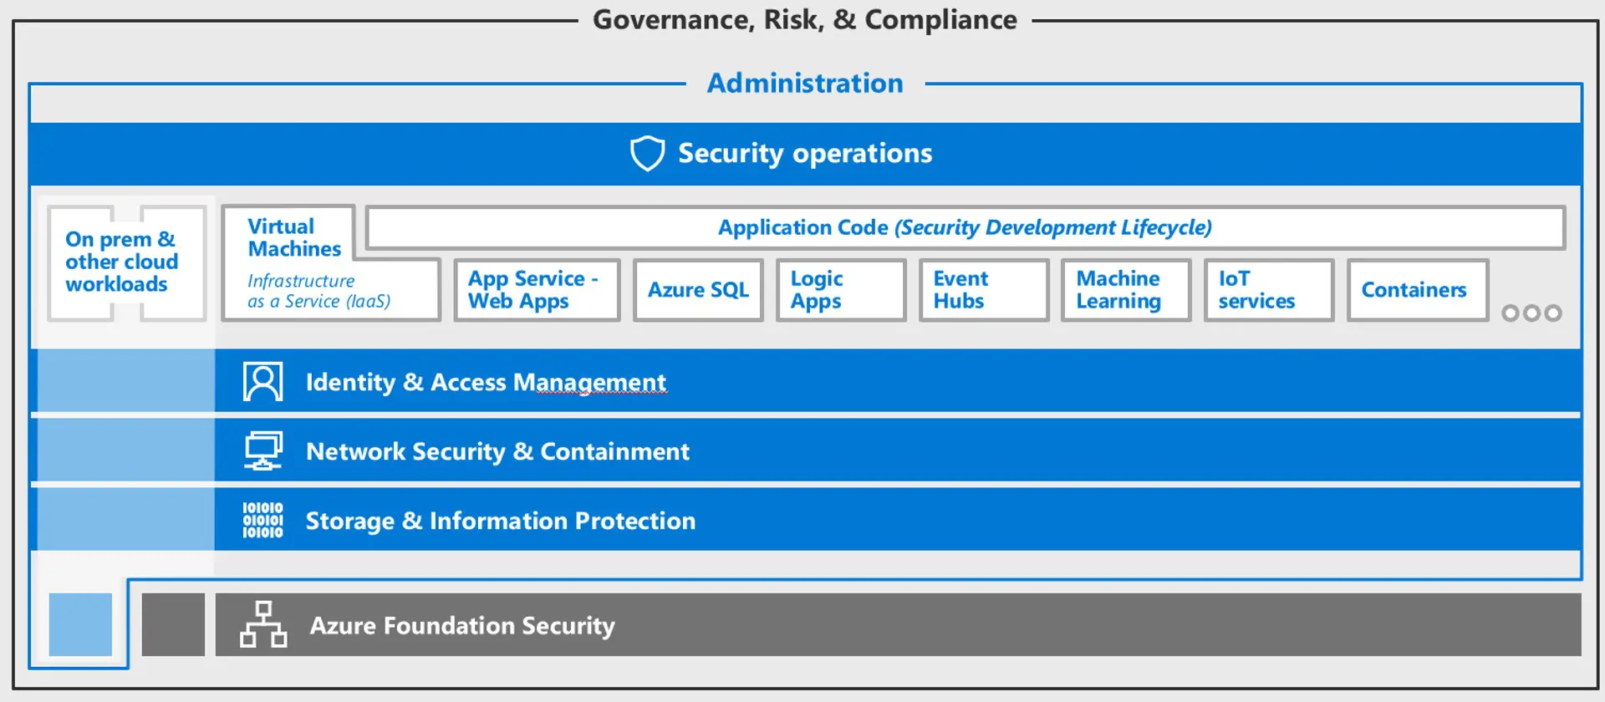Select the Administration heading
The height and width of the screenshot is (702, 1605).
pyautogui.click(x=805, y=83)
